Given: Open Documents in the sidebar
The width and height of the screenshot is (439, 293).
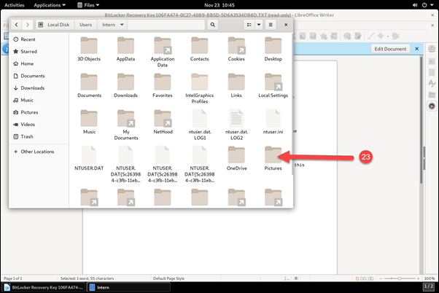Looking at the screenshot, I should point(39,76).
